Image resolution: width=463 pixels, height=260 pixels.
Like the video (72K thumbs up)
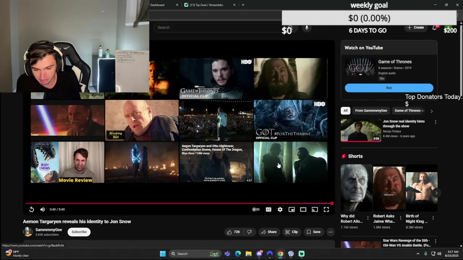(x=233, y=232)
